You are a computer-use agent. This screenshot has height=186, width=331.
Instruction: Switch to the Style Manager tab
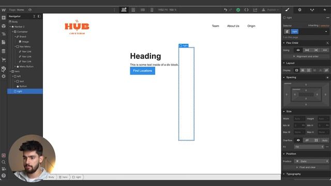(x=312, y=10)
